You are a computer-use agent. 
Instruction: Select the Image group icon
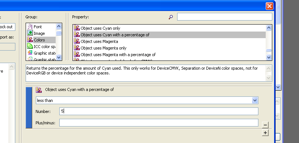pyautogui.click(x=30, y=33)
